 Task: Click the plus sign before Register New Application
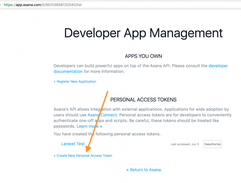tap(55, 81)
